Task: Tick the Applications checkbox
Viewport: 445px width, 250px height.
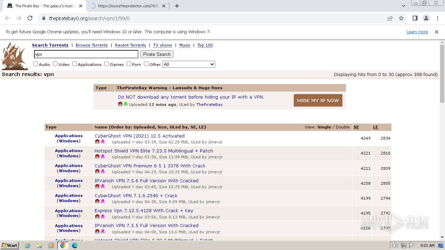Action: click(x=74, y=64)
